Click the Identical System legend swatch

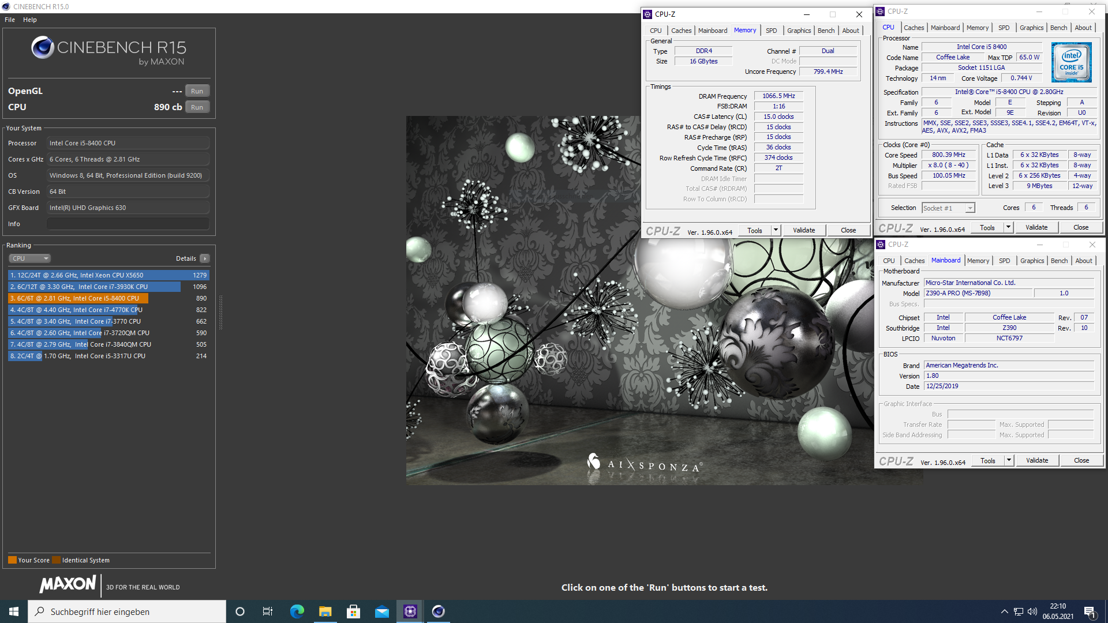click(x=56, y=560)
